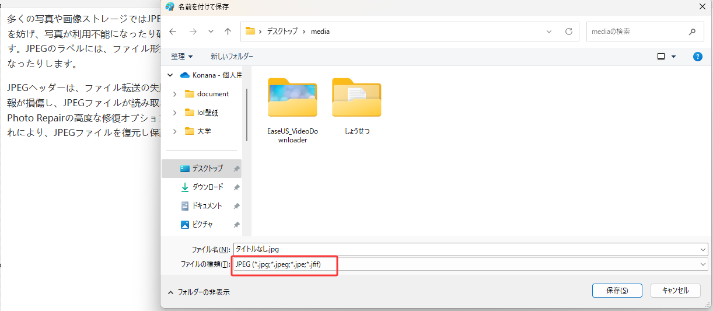This screenshot has height=311, width=713.
Task: Click the download arrow icon for ダウンロード
Action: pos(185,187)
